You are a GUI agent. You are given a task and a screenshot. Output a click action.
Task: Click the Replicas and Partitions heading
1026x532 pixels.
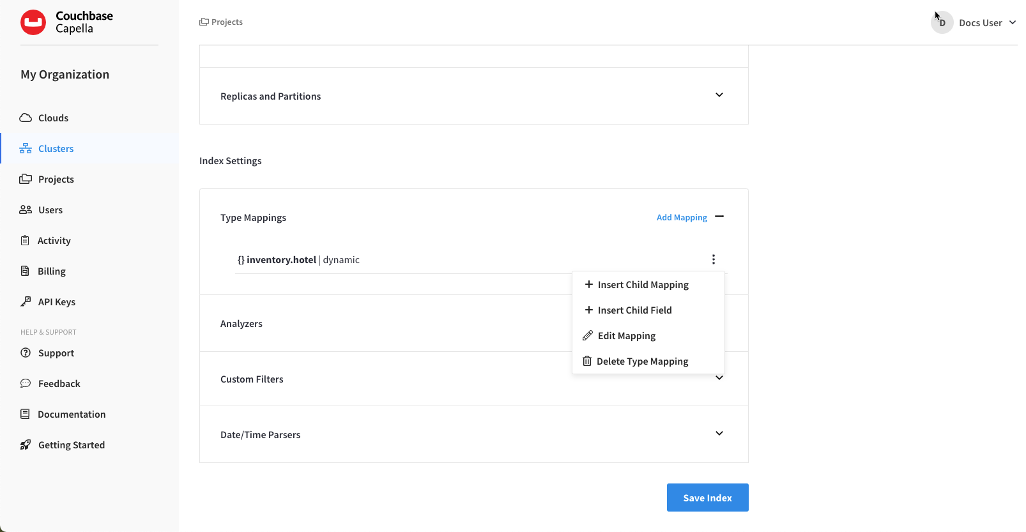click(271, 96)
